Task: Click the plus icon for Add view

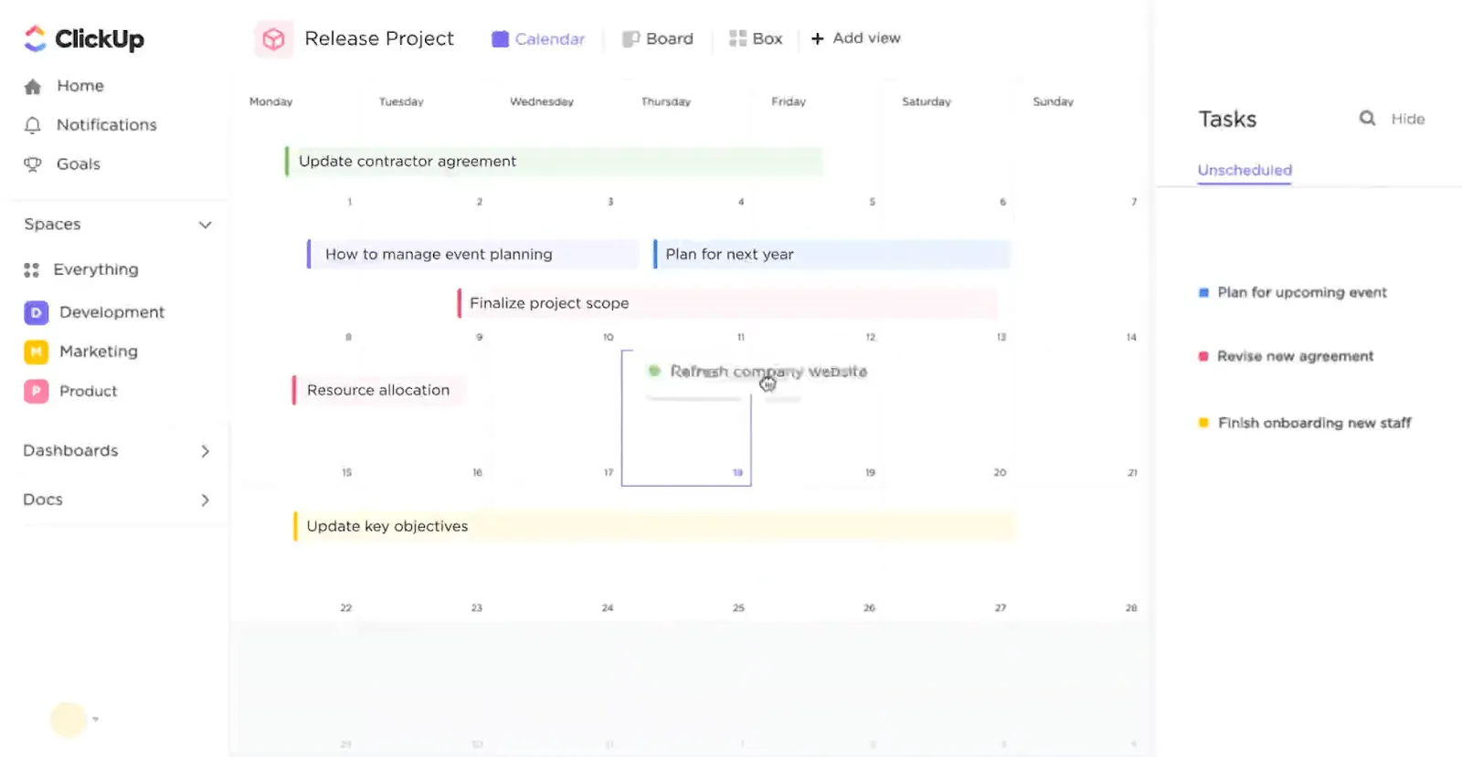Action: click(818, 38)
